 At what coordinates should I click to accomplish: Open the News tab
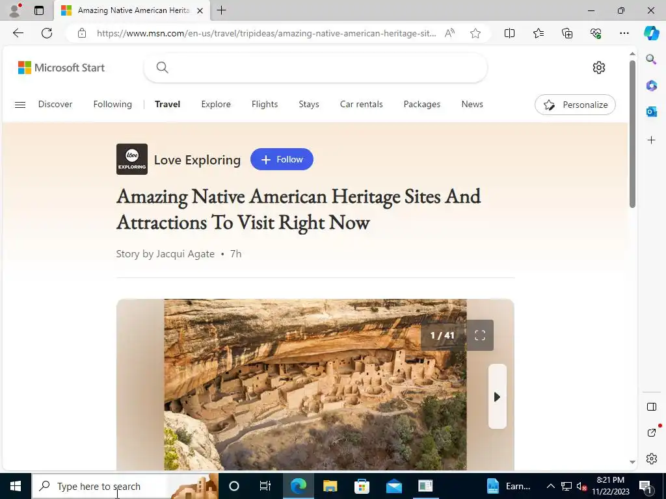pos(472,105)
